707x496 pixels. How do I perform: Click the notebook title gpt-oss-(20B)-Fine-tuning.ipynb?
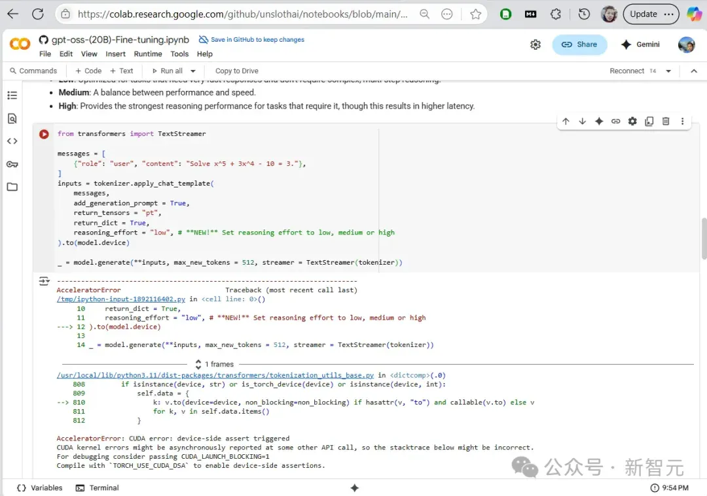click(120, 40)
